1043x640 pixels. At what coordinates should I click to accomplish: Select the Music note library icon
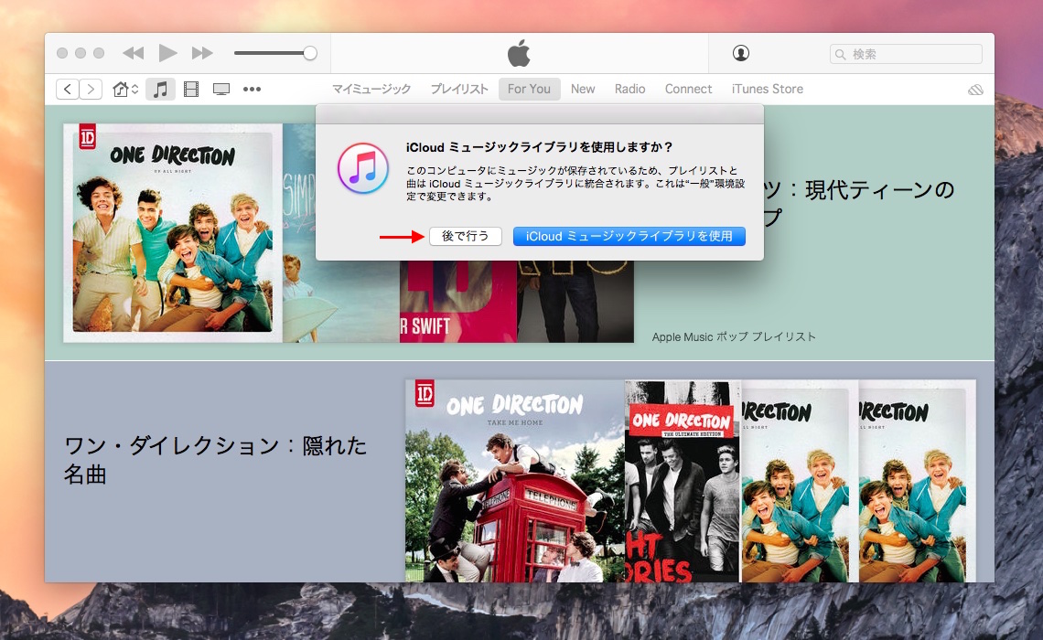(x=160, y=89)
